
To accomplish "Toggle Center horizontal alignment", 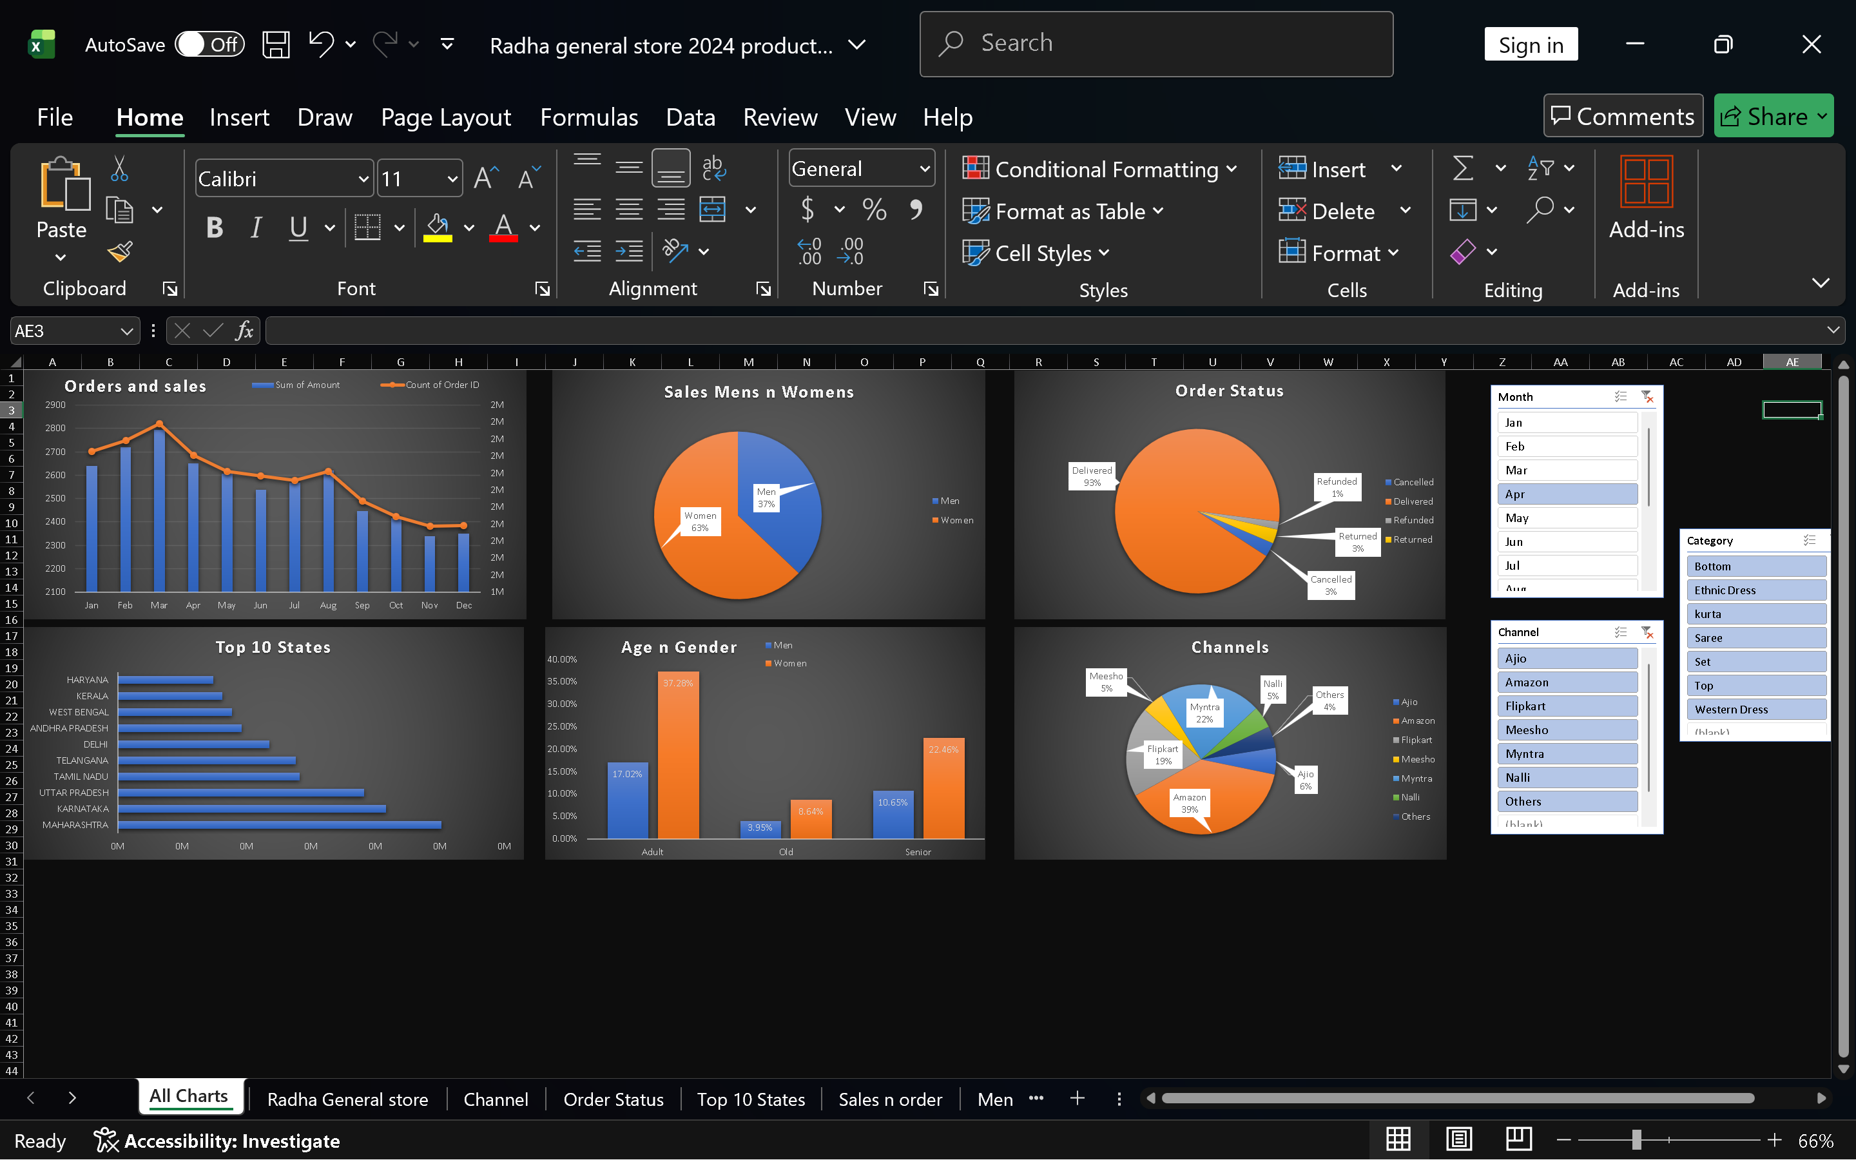I will click(629, 209).
